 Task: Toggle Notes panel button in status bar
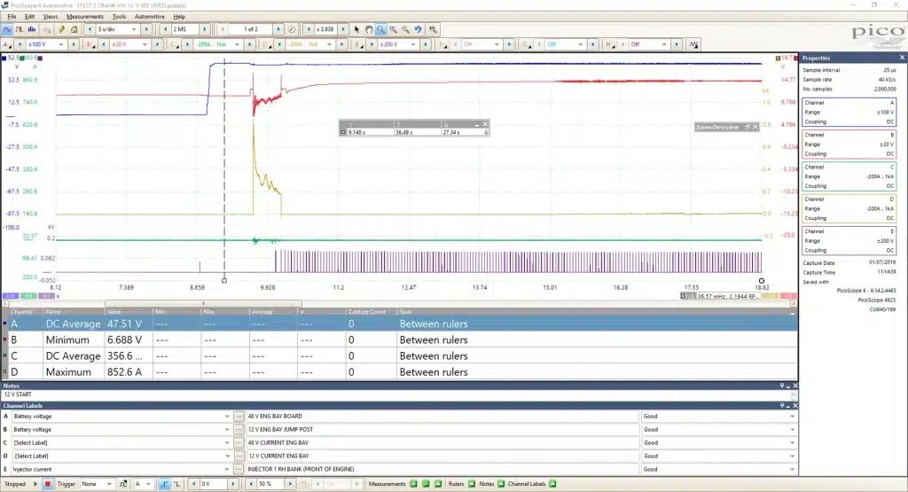click(501, 484)
